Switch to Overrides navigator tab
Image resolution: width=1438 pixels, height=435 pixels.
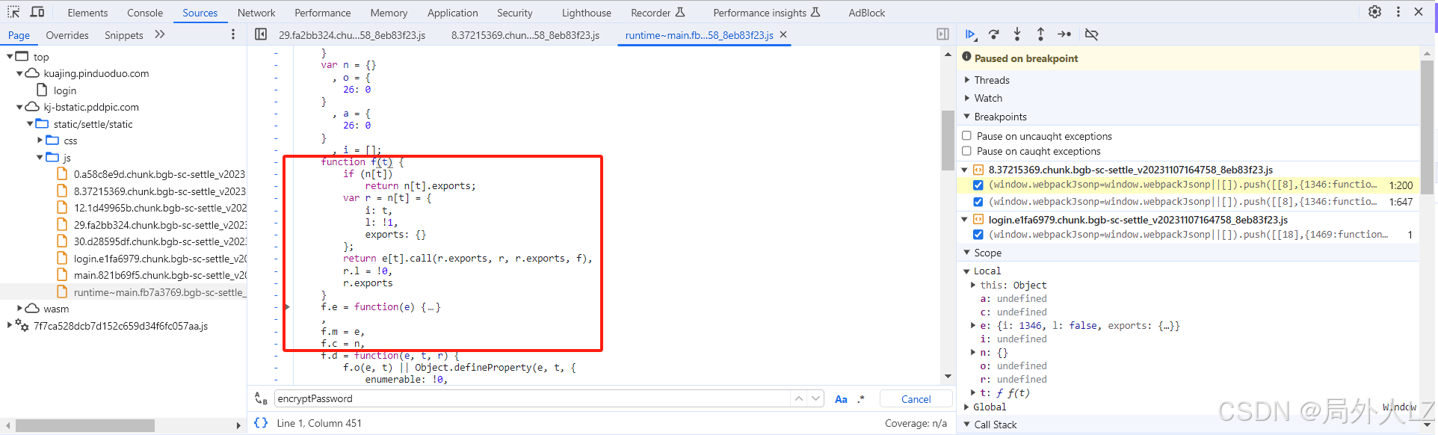(x=67, y=35)
